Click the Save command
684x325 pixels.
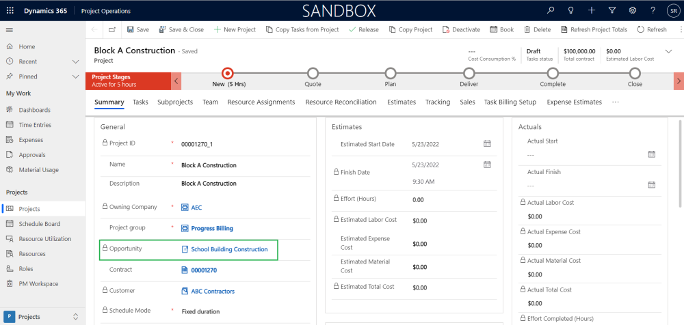coord(138,29)
